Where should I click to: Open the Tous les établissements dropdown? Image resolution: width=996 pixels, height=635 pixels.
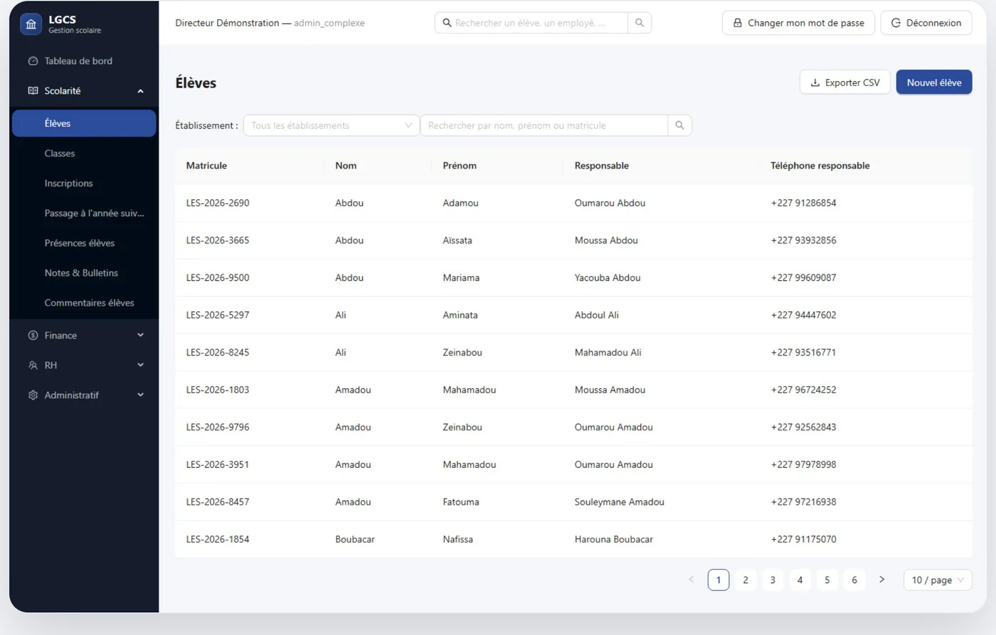click(332, 125)
